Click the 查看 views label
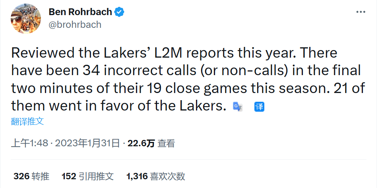Screen dimensions: 380x188 tap(166, 143)
